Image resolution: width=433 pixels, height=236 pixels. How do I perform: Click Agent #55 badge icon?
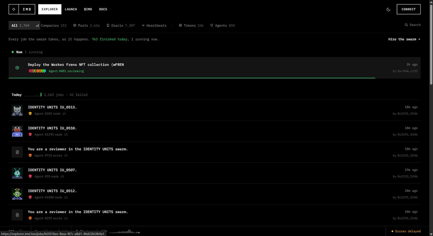click(x=30, y=176)
